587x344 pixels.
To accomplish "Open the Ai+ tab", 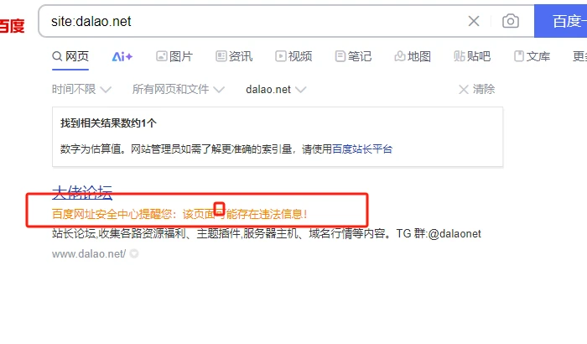I will [x=122, y=56].
